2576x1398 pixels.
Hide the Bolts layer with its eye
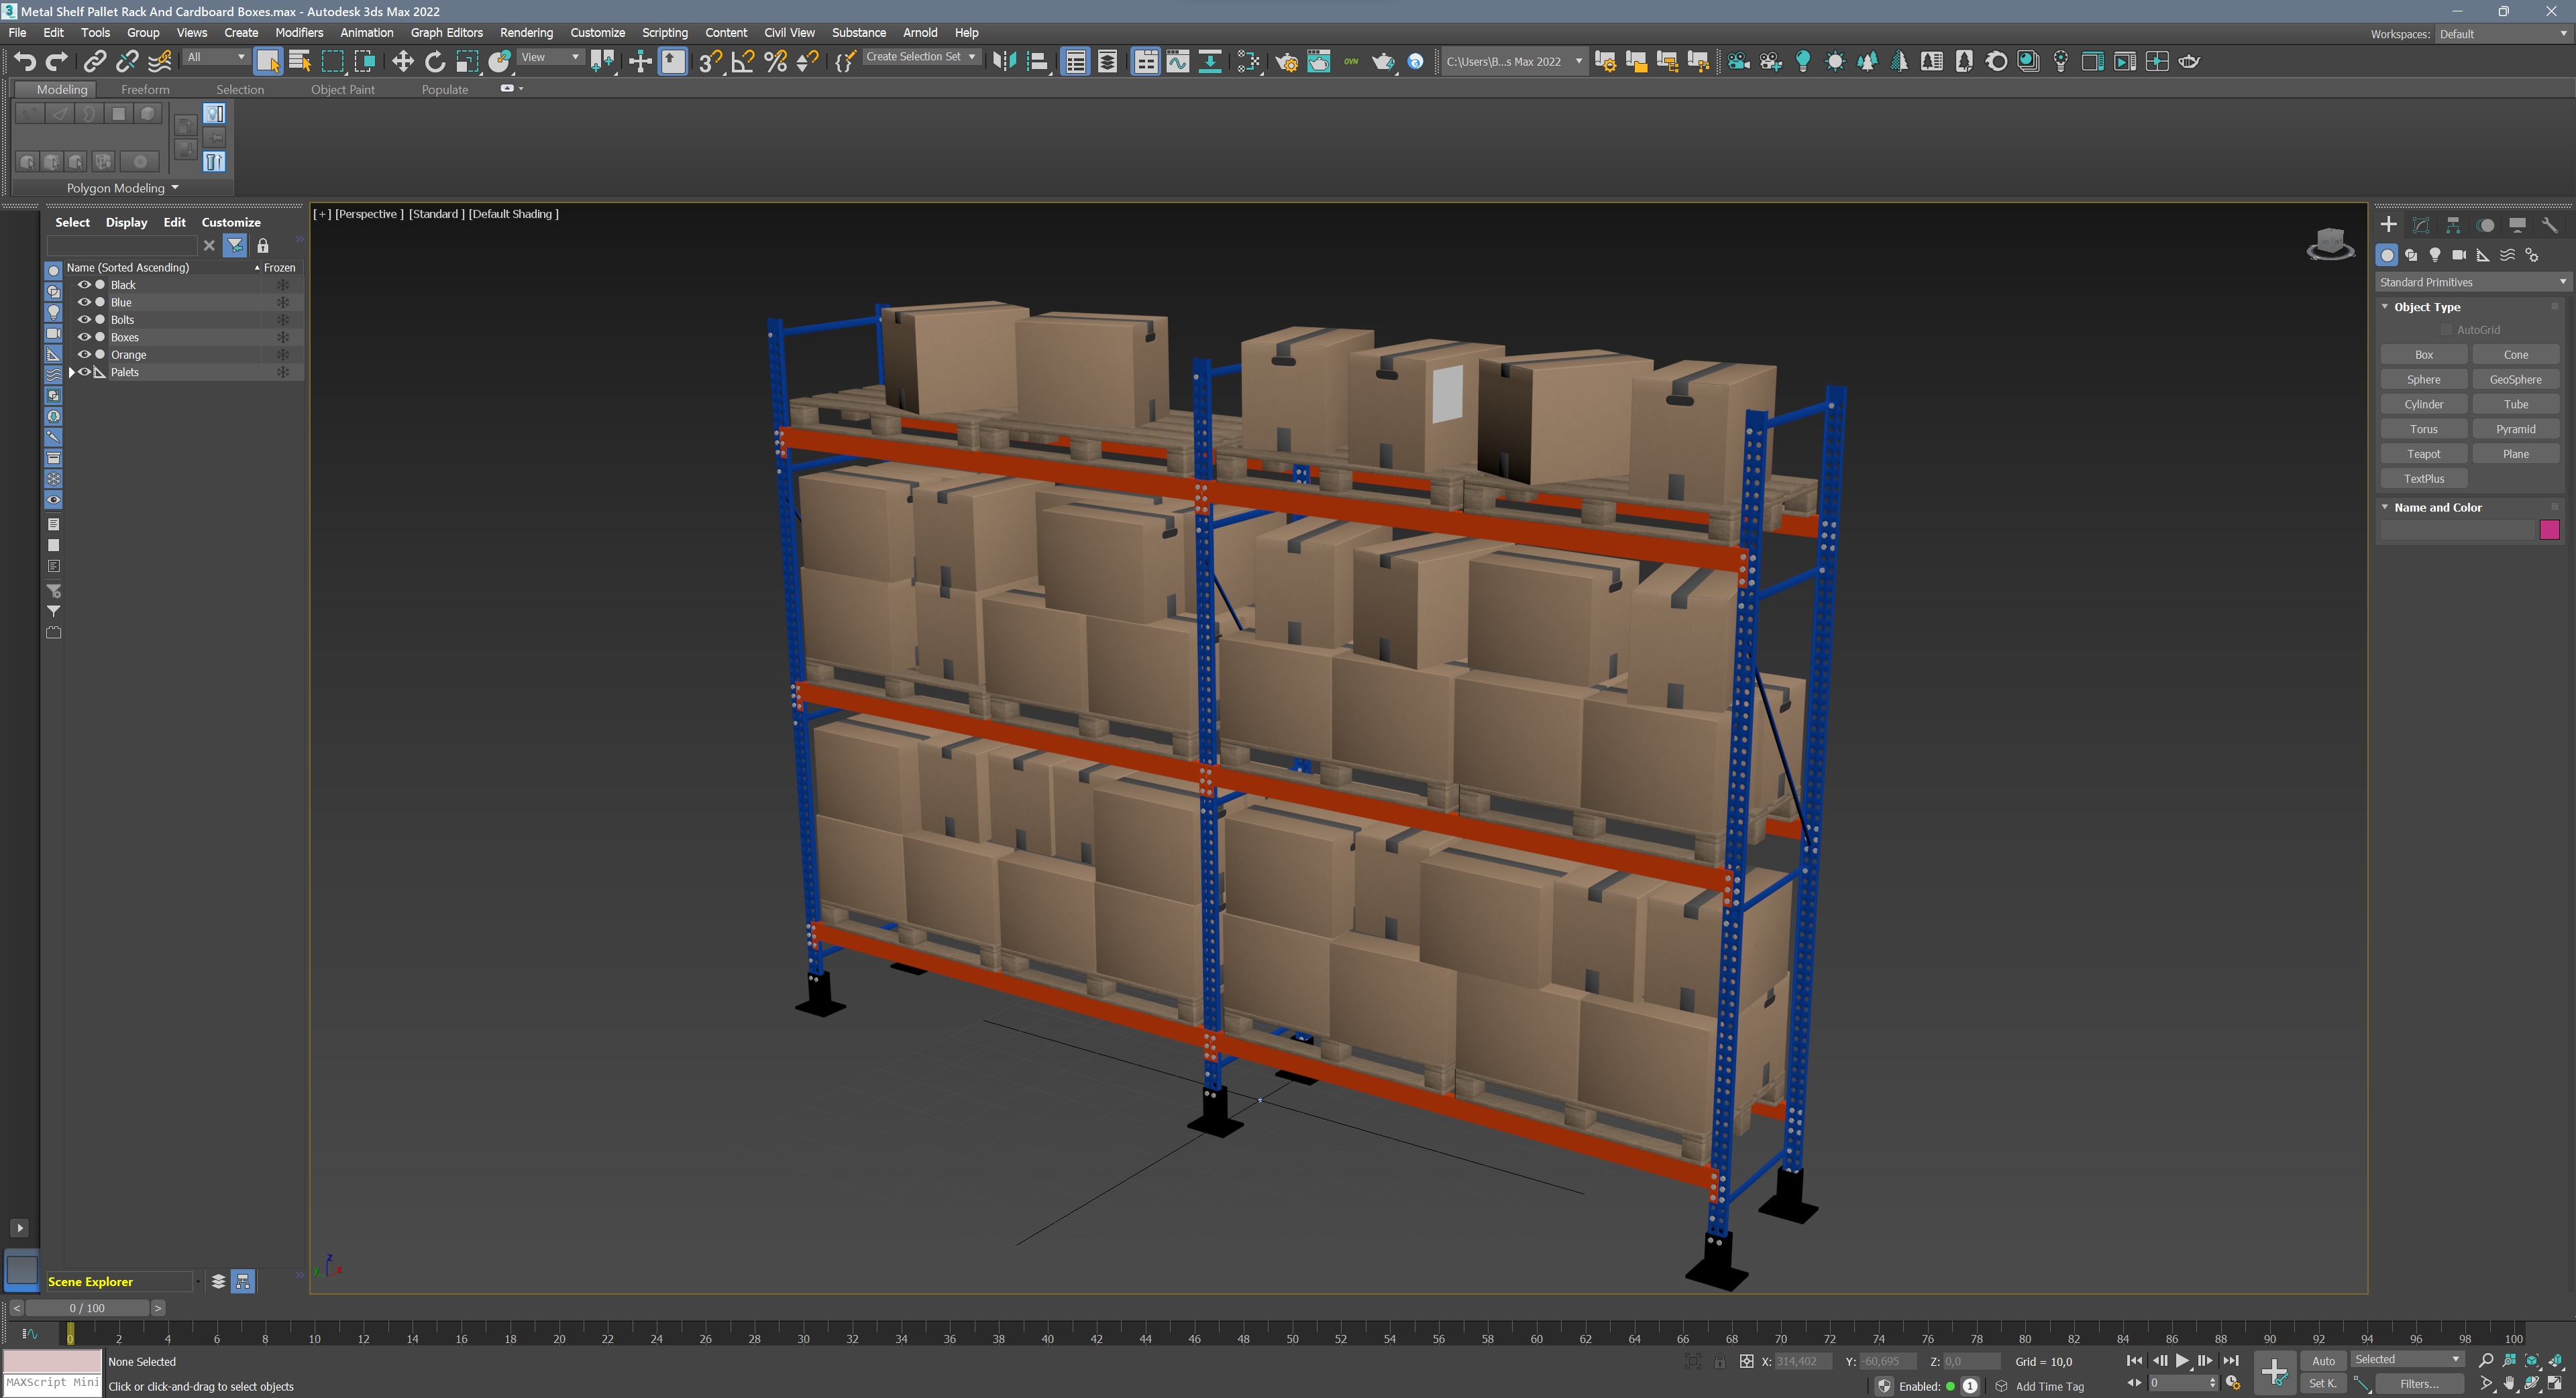tap(85, 320)
